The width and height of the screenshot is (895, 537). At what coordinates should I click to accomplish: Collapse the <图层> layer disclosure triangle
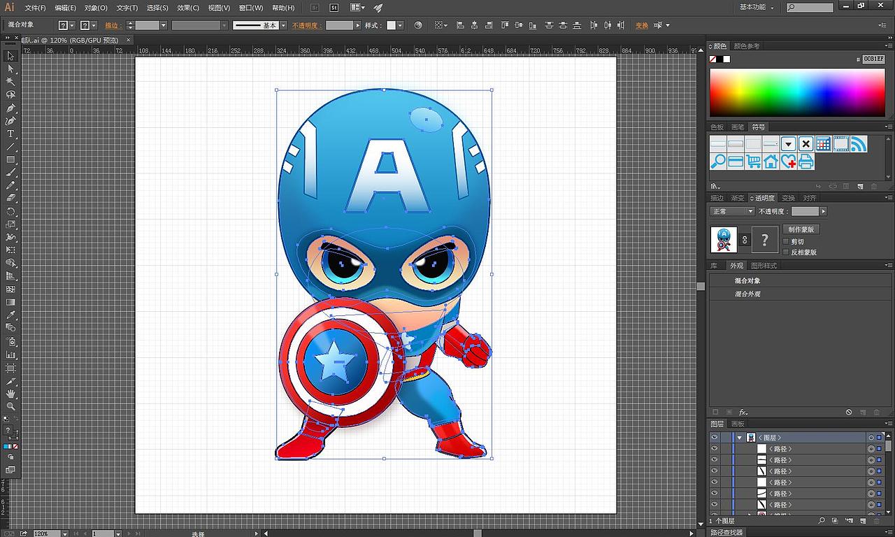[739, 438]
